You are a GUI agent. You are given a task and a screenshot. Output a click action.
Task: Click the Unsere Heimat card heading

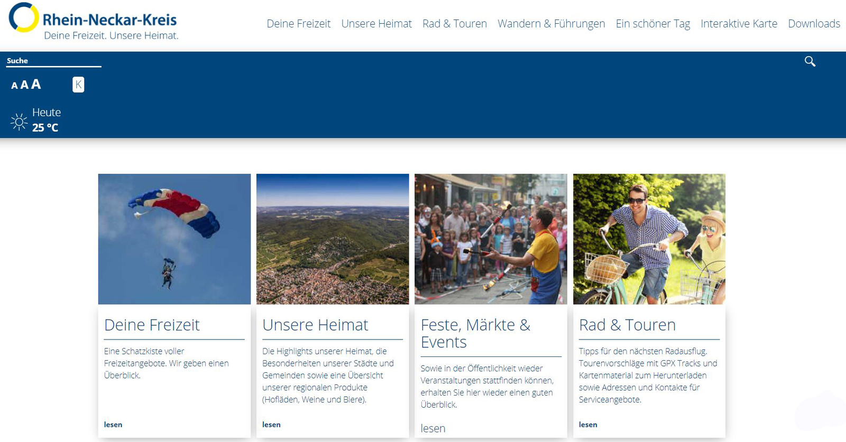point(315,325)
